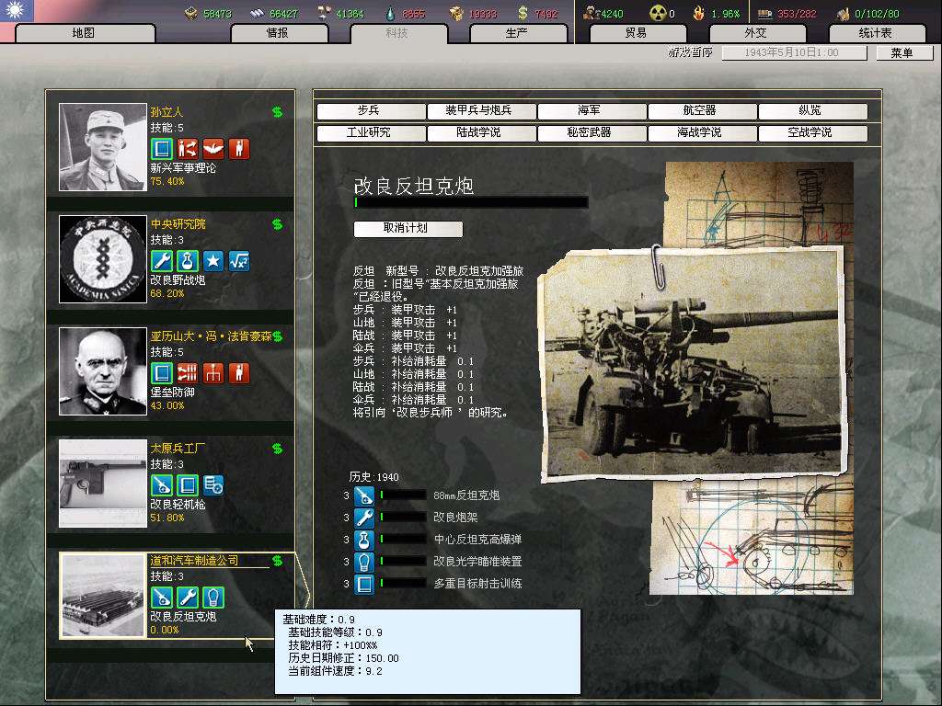Open 工业研究 industry research category
942x706 pixels.
click(x=371, y=132)
